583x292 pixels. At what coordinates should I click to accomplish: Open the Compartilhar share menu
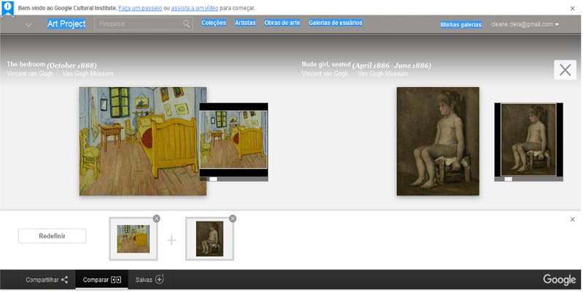47,280
